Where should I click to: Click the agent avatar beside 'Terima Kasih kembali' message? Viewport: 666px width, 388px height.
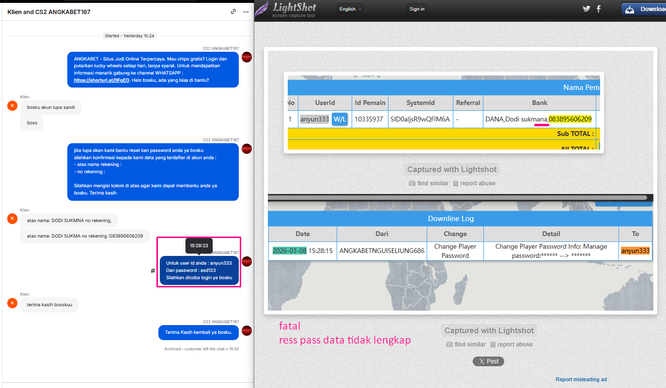coord(247,330)
